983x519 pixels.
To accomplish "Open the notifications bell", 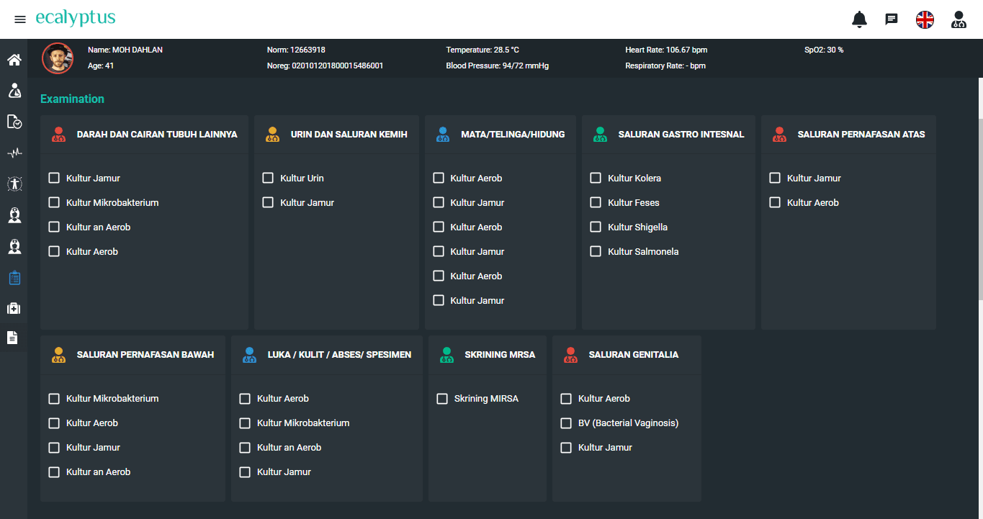I will pyautogui.click(x=859, y=19).
